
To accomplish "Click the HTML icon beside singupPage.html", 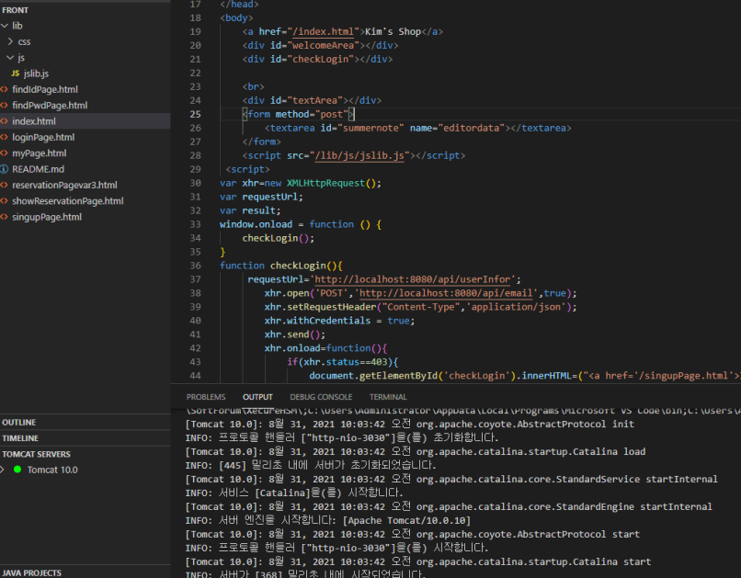I will pos(5,217).
